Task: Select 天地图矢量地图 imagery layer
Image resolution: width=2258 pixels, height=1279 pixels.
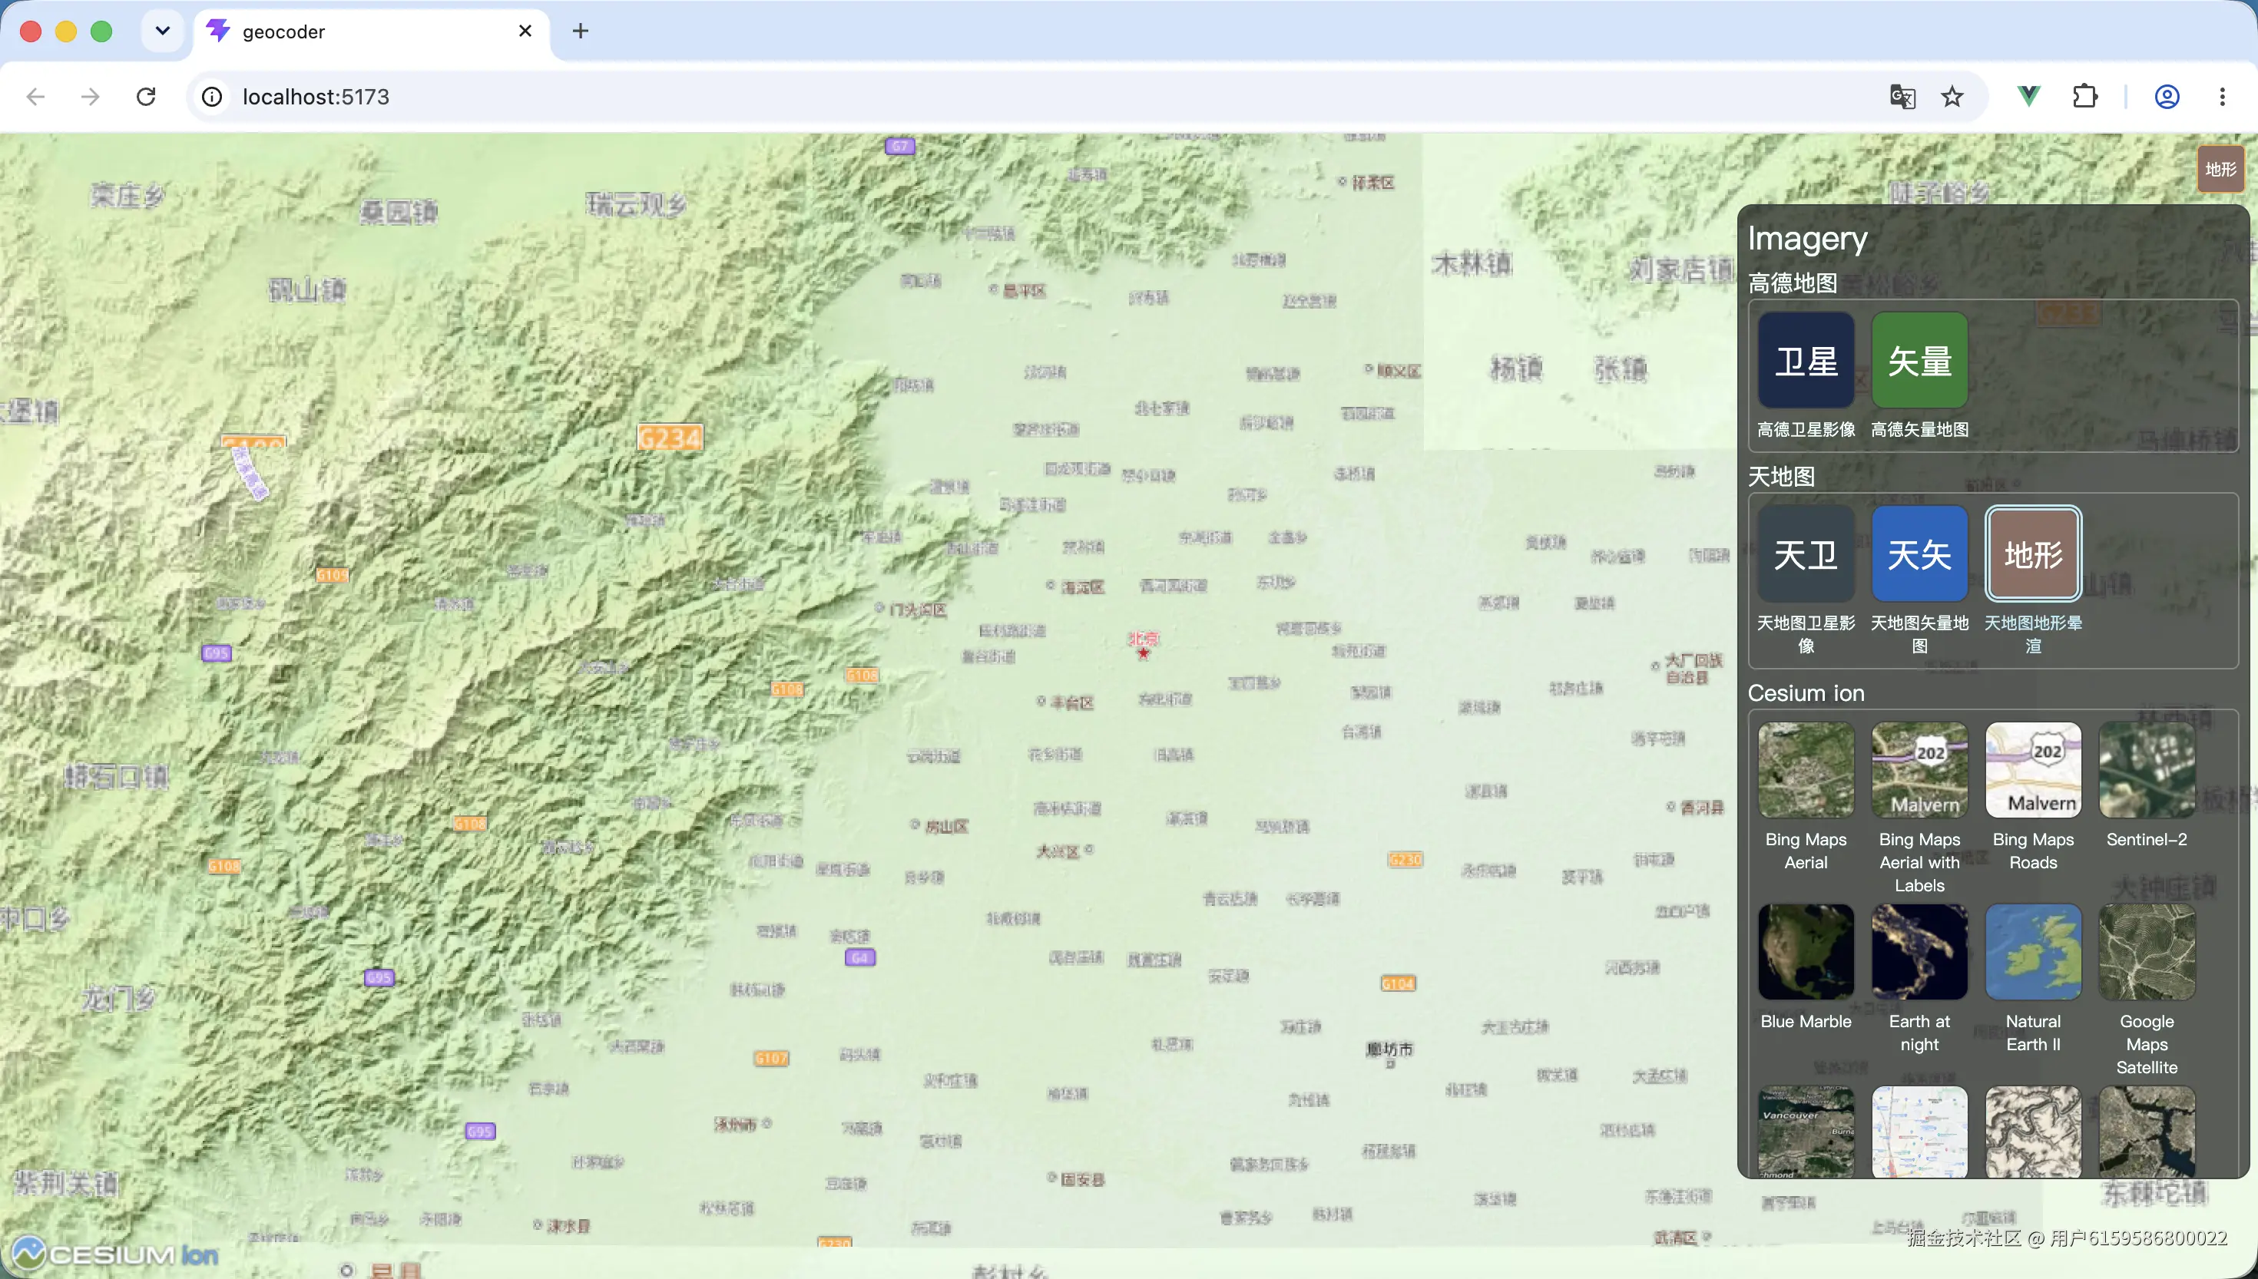Action: tap(1920, 580)
